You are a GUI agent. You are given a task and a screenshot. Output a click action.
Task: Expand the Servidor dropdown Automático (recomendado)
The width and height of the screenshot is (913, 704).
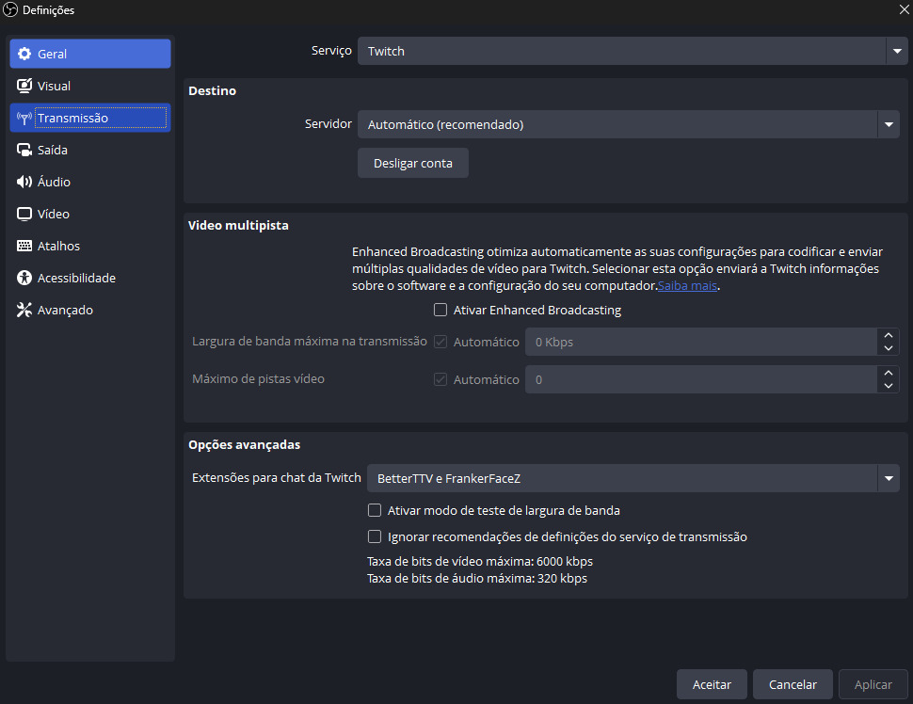628,124
